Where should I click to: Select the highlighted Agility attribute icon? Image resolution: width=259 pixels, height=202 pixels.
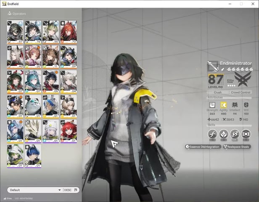click(x=224, y=105)
